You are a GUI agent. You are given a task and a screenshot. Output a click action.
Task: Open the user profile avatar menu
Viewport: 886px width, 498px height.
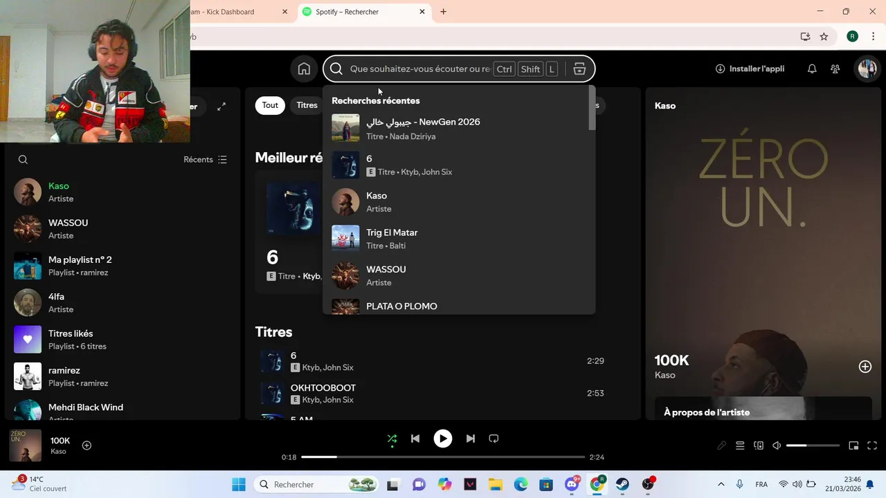pyautogui.click(x=867, y=68)
